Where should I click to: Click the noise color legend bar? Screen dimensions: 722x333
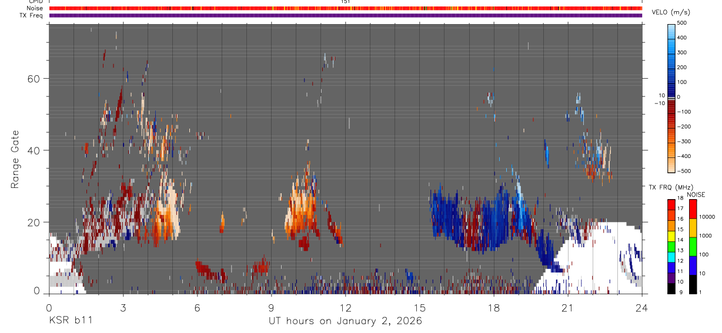click(693, 247)
